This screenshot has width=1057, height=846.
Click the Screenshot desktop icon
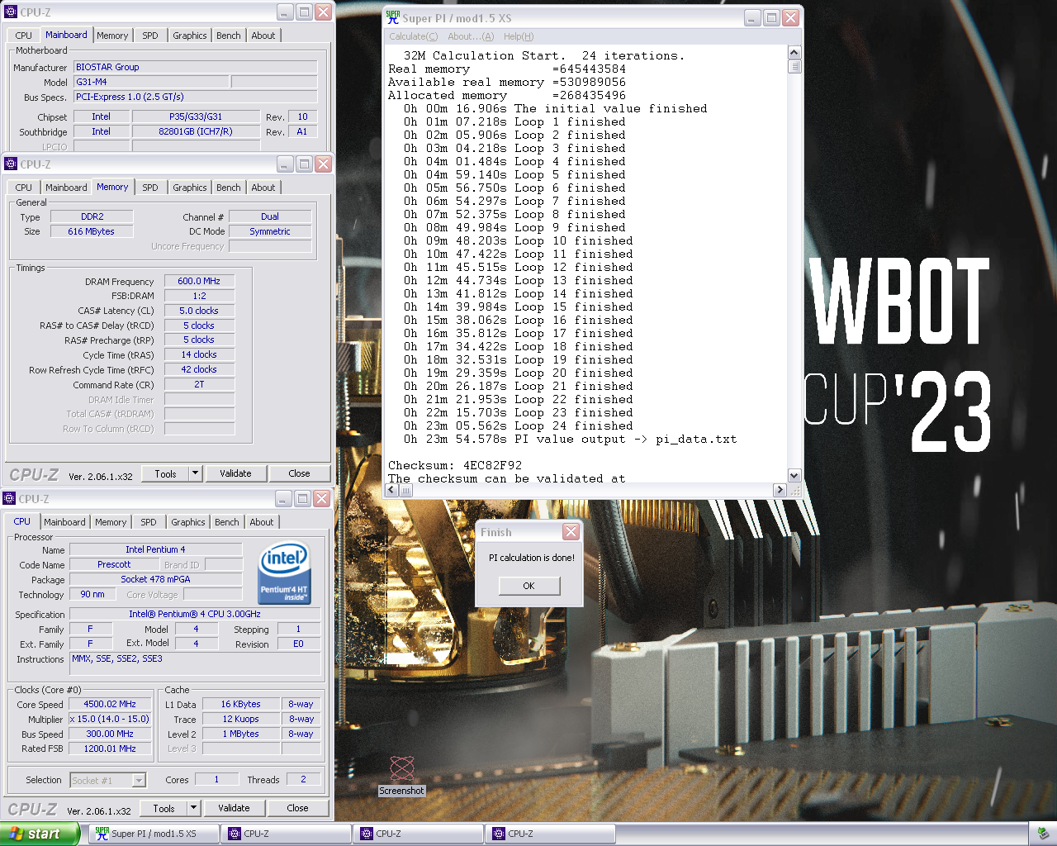click(x=401, y=775)
